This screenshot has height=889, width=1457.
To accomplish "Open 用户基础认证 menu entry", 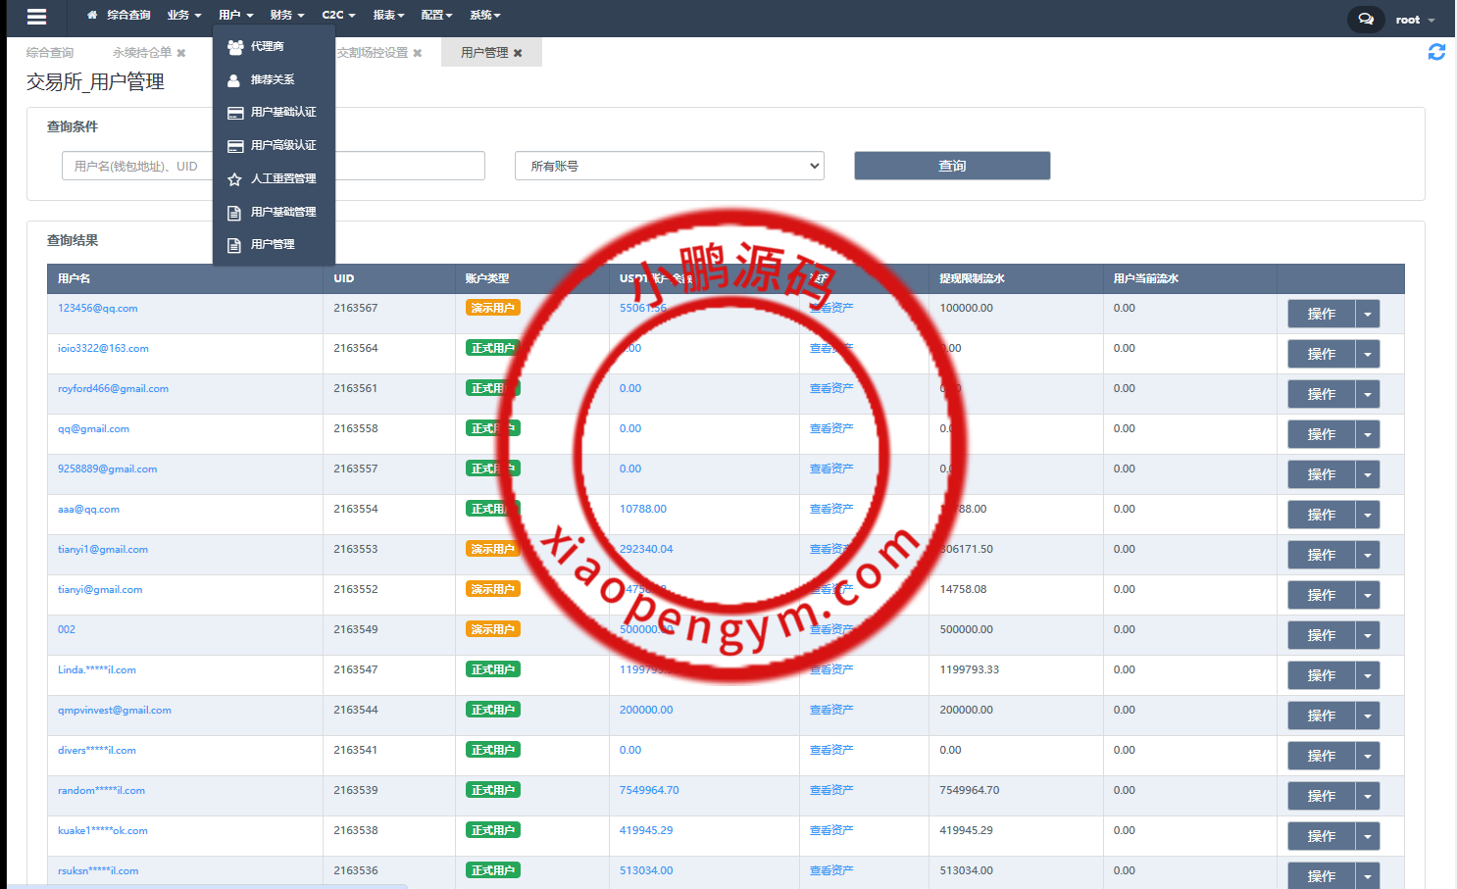I will point(282,113).
